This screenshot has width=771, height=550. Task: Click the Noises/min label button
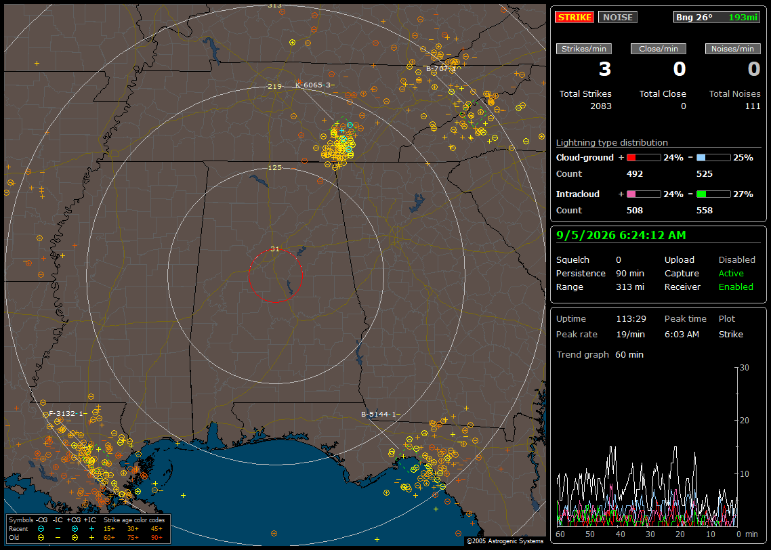pyautogui.click(x=732, y=49)
